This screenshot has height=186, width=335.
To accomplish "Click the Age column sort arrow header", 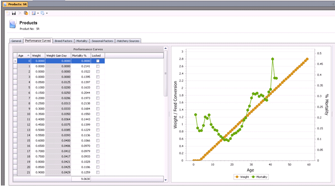I will [x=28, y=55].
